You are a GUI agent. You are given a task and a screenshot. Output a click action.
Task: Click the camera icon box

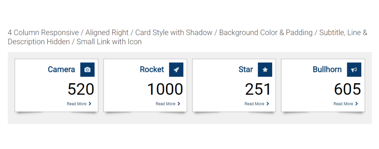coord(87,70)
